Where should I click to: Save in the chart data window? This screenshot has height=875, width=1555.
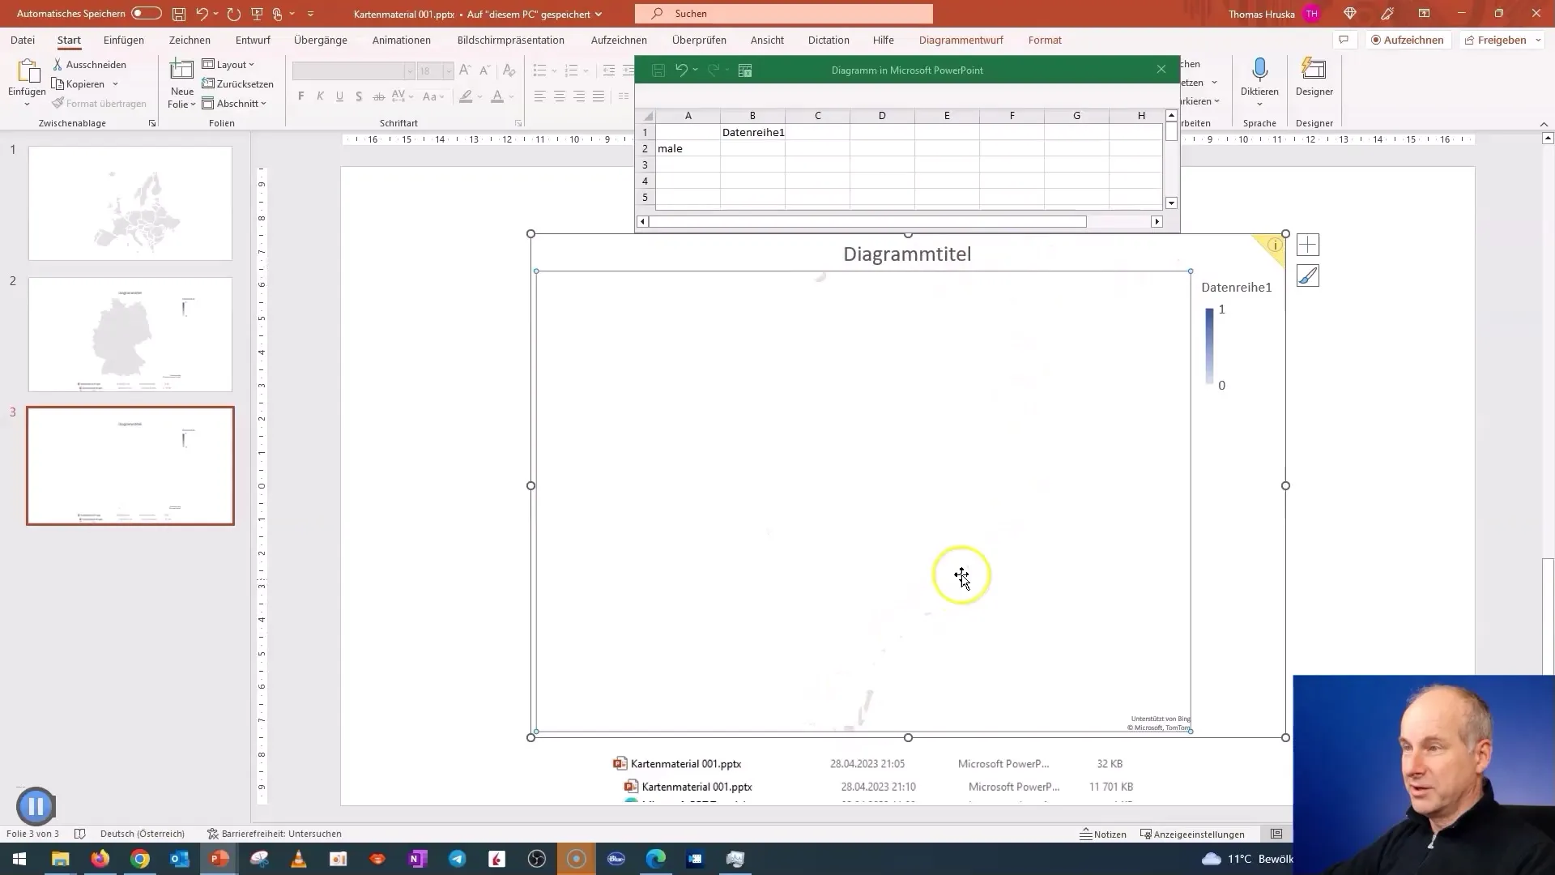pos(658,70)
